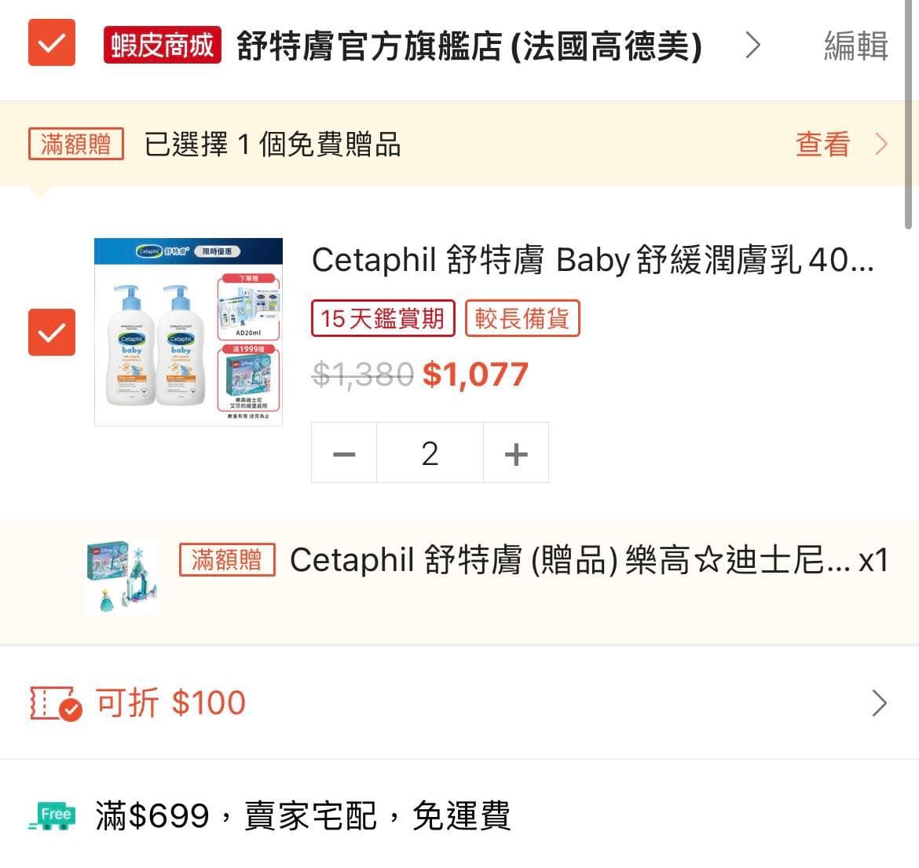Click the 滿額贈 label beside the gift item

[x=227, y=560]
